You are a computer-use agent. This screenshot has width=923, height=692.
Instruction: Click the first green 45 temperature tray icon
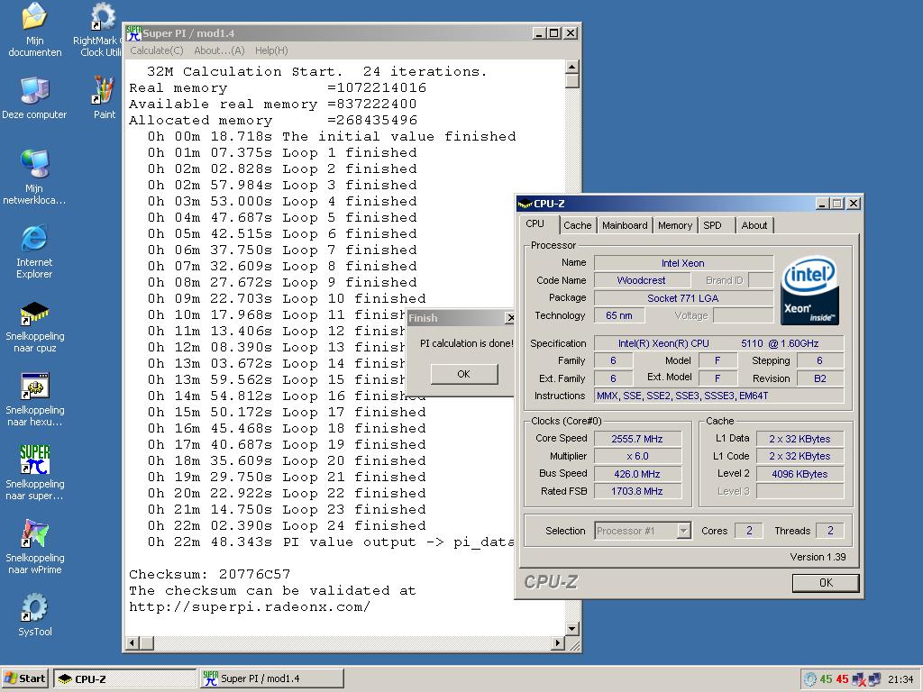[x=826, y=679]
